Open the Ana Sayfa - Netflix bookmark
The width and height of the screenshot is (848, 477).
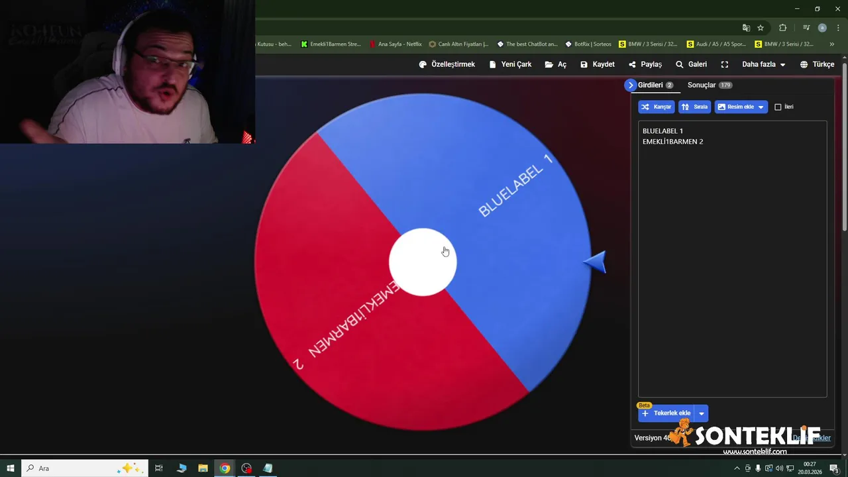396,44
